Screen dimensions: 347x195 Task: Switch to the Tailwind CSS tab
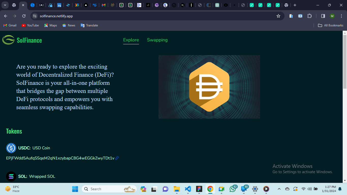68,5
